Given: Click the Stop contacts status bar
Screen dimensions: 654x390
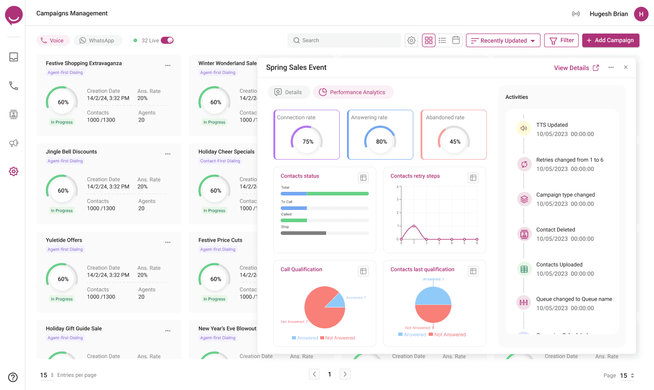Looking at the screenshot, I should pos(325,233).
